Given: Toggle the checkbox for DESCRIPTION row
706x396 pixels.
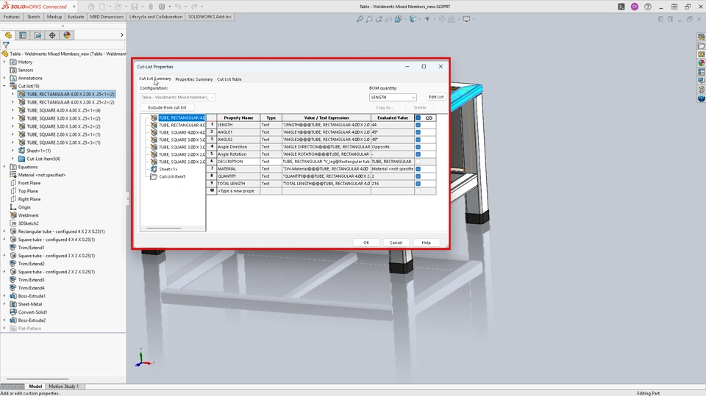Looking at the screenshot, I should (x=418, y=162).
